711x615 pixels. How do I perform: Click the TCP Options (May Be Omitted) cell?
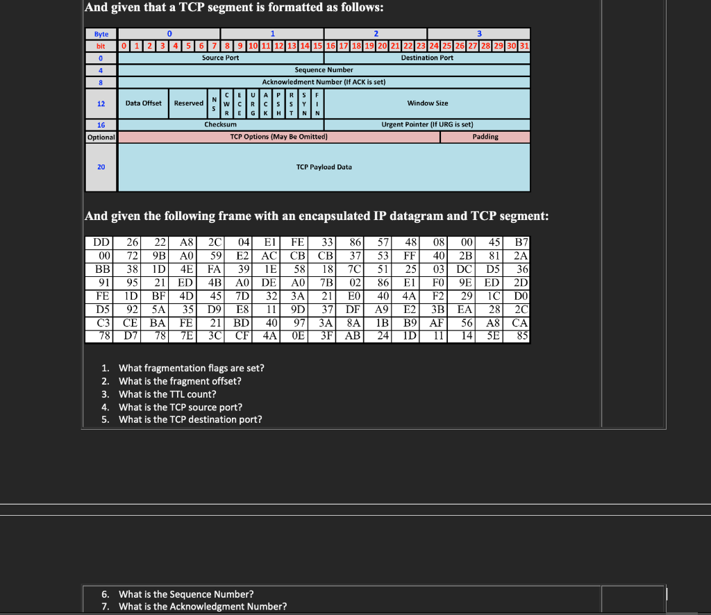click(x=278, y=137)
